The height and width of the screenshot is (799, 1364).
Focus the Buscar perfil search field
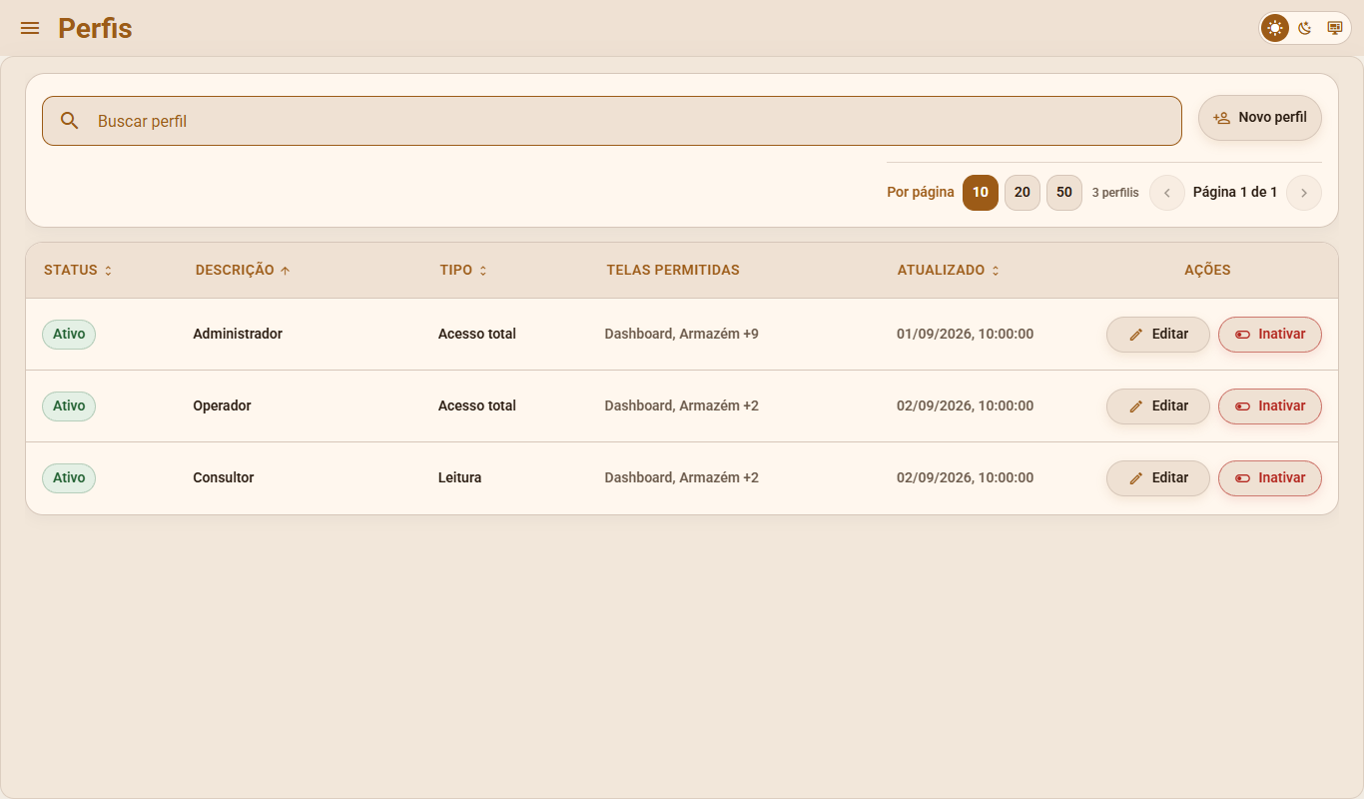(x=612, y=121)
